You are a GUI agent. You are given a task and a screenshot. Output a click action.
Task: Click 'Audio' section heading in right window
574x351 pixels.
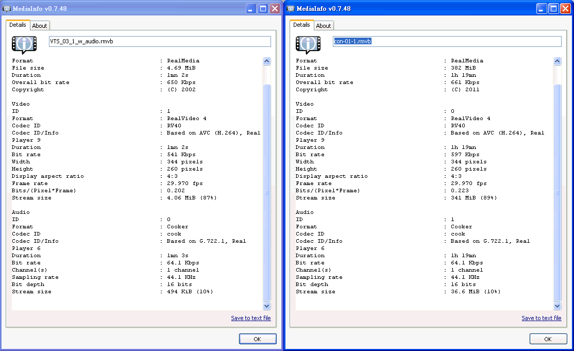(x=305, y=212)
